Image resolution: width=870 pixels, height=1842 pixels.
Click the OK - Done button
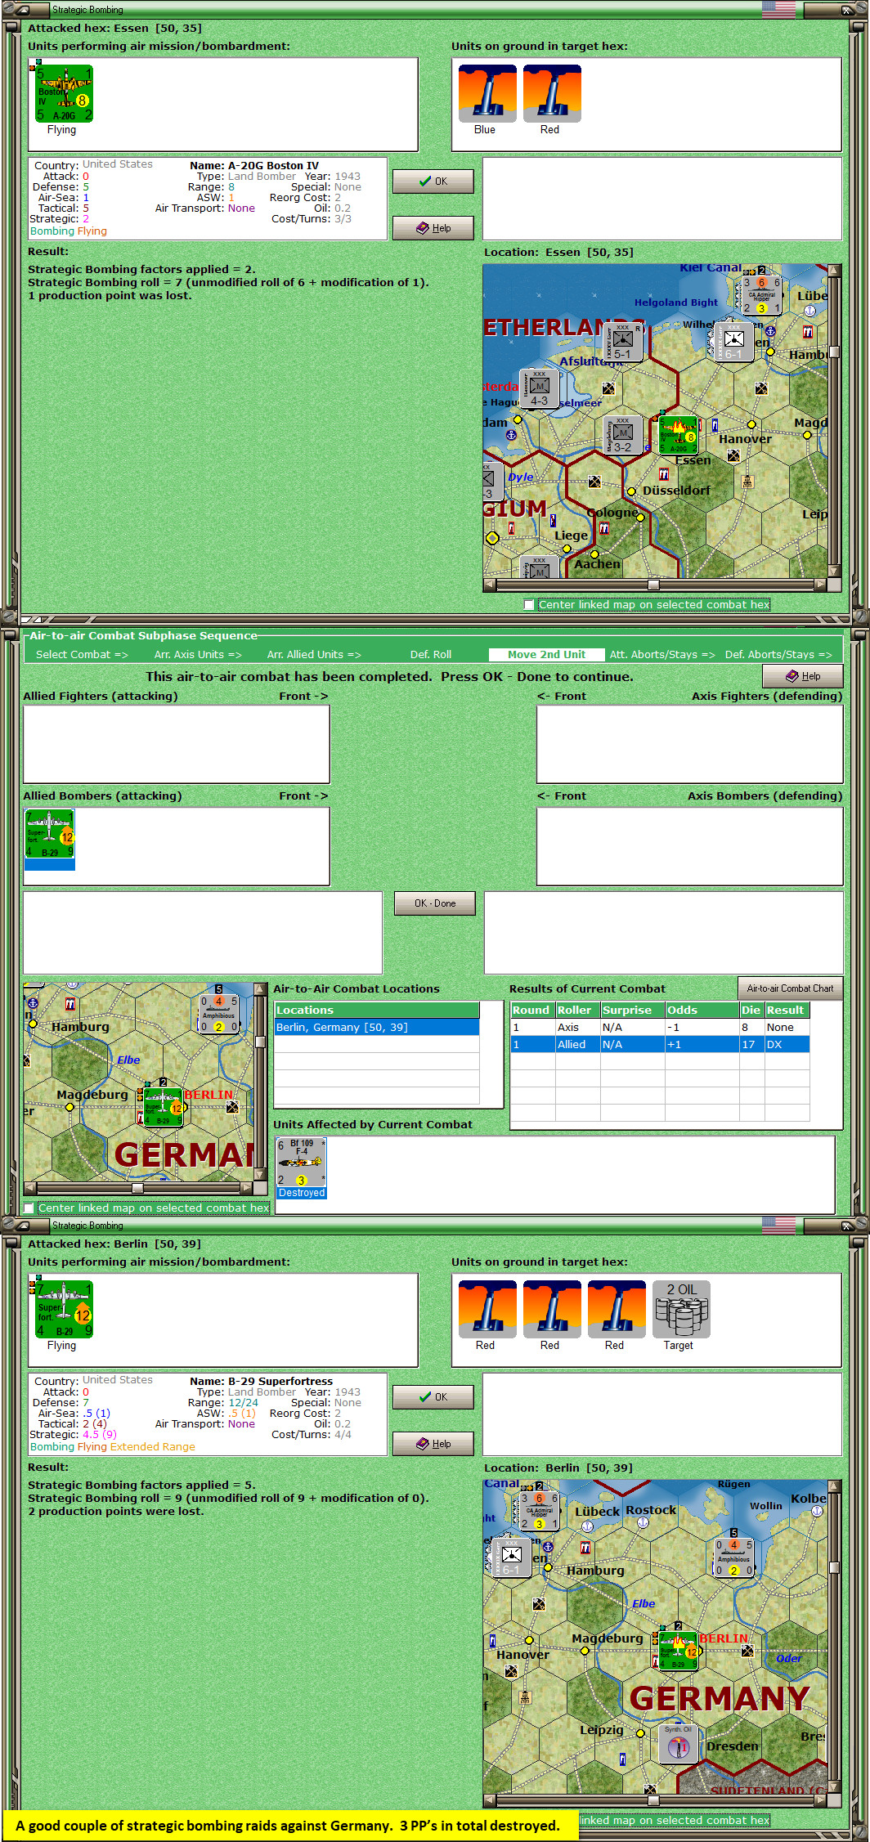(434, 903)
